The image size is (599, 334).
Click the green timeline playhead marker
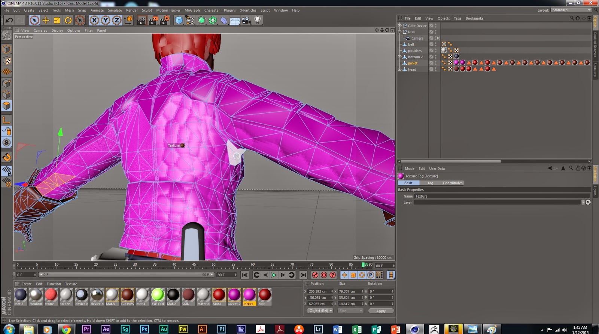point(363,265)
